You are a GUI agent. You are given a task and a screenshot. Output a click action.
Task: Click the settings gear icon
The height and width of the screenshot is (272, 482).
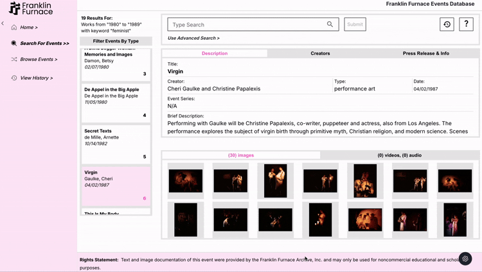tap(465, 259)
